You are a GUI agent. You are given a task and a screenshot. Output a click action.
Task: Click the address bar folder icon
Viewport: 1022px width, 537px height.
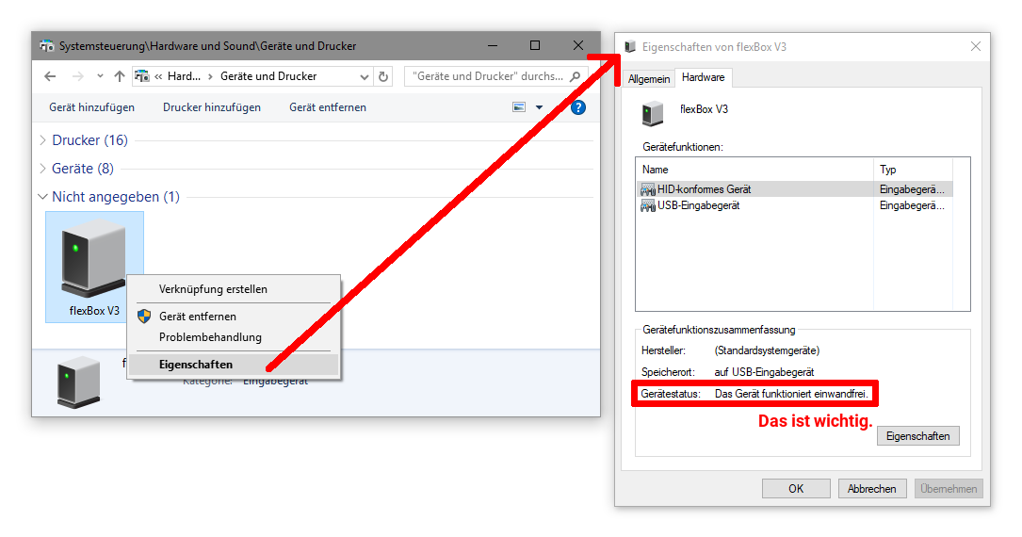pos(141,76)
